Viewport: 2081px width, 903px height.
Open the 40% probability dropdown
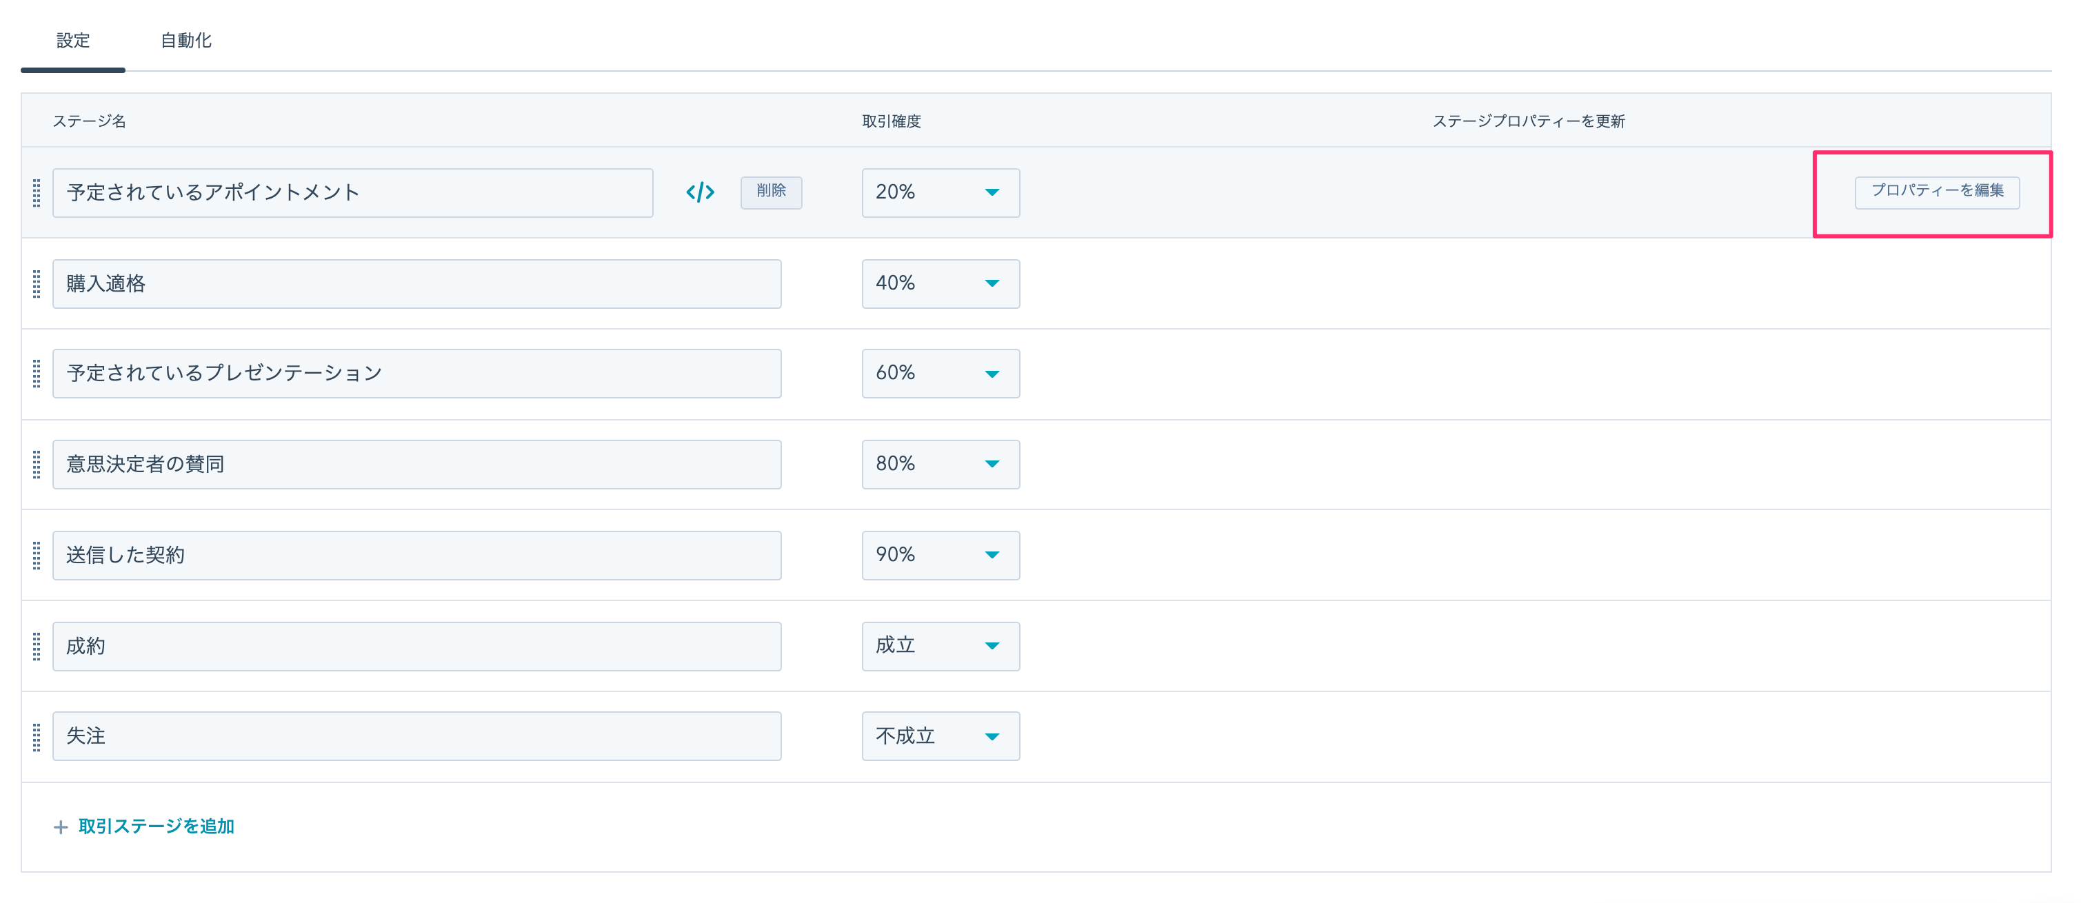(x=941, y=283)
